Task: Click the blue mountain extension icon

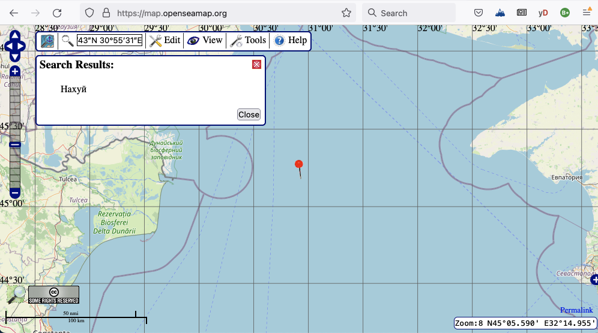Action: [x=500, y=13]
